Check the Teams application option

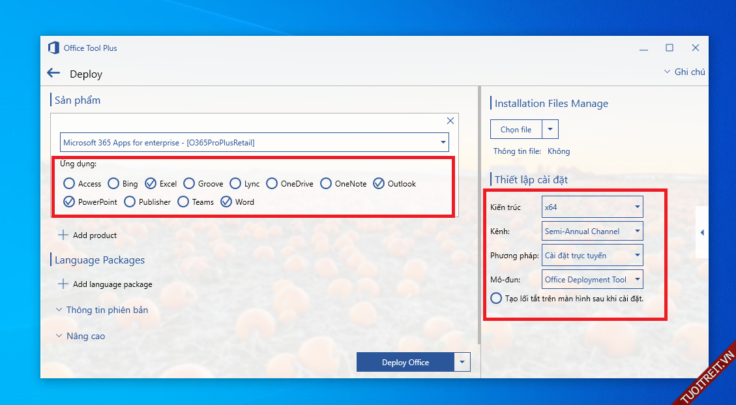tap(183, 202)
